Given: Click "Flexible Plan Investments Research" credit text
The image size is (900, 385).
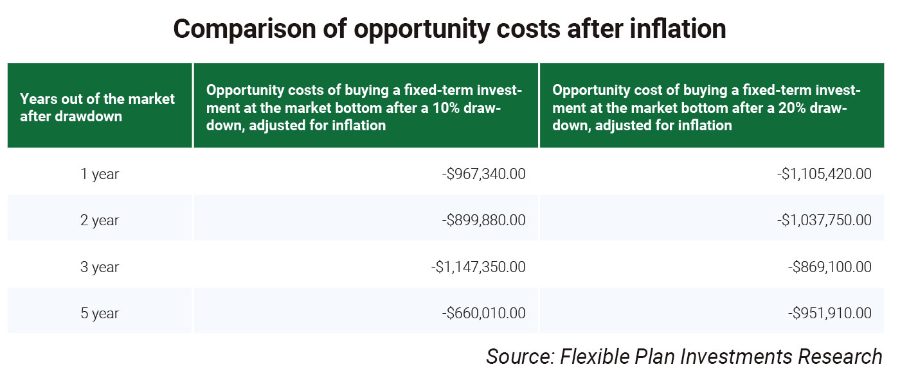Looking at the screenshot, I should coord(721,356).
